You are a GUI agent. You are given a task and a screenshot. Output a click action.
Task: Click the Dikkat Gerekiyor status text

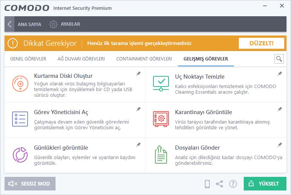[50, 43]
